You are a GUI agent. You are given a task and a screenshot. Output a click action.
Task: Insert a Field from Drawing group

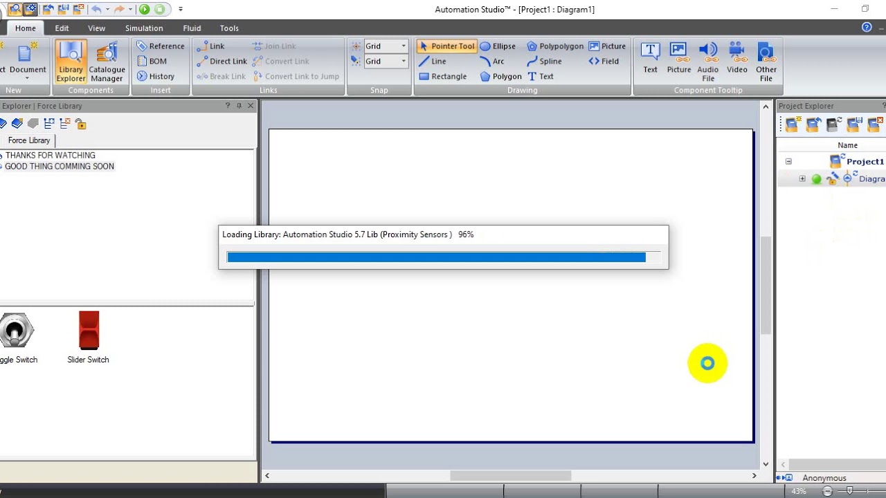tap(604, 62)
